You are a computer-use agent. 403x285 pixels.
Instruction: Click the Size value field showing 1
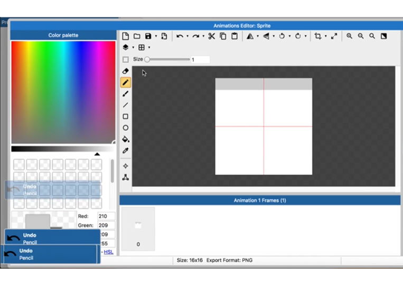point(200,60)
